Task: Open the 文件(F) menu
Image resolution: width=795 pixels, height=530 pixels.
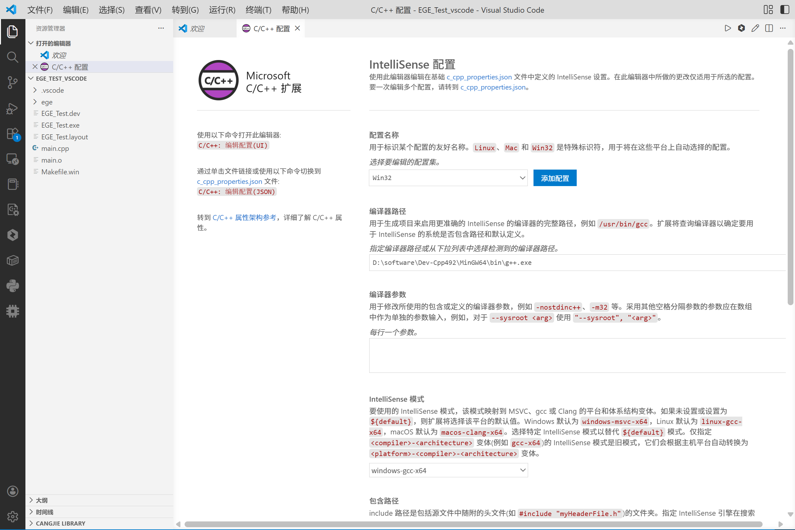Action: click(x=40, y=10)
